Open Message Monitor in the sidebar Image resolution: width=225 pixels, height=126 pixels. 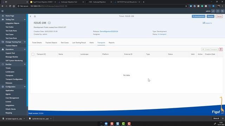click(12, 57)
